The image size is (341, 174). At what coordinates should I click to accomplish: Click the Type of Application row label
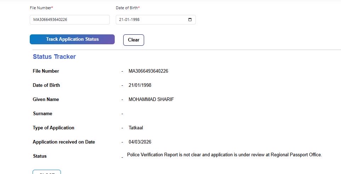coord(53,128)
